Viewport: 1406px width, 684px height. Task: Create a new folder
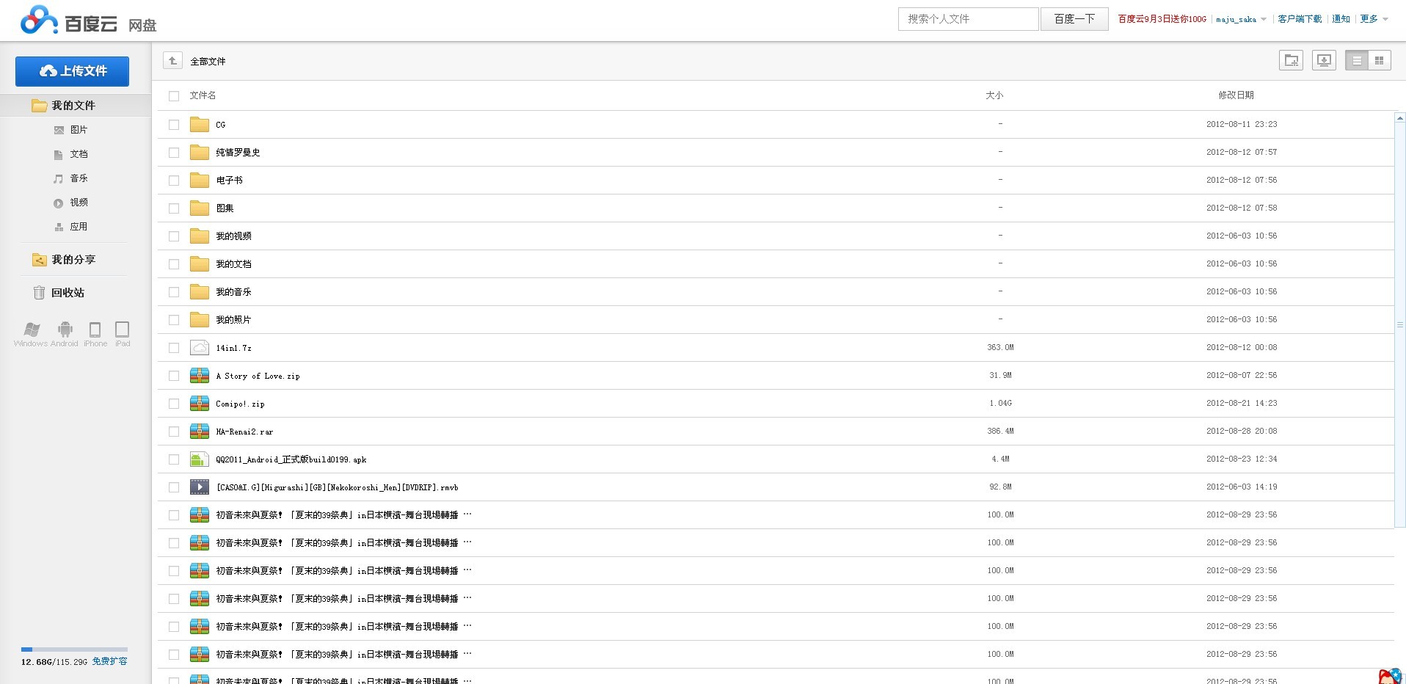[1291, 61]
